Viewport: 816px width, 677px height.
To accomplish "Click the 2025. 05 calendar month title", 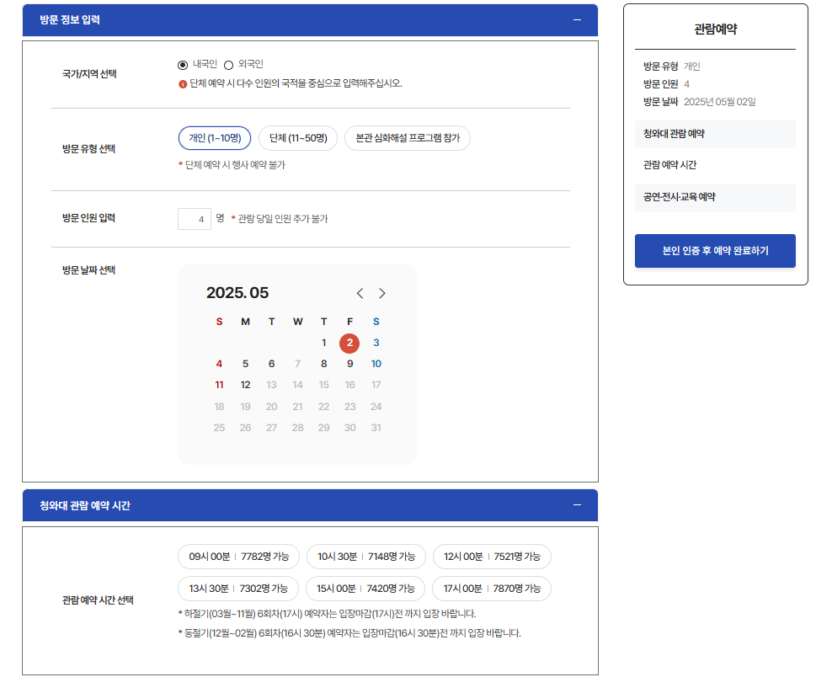I will point(237,293).
